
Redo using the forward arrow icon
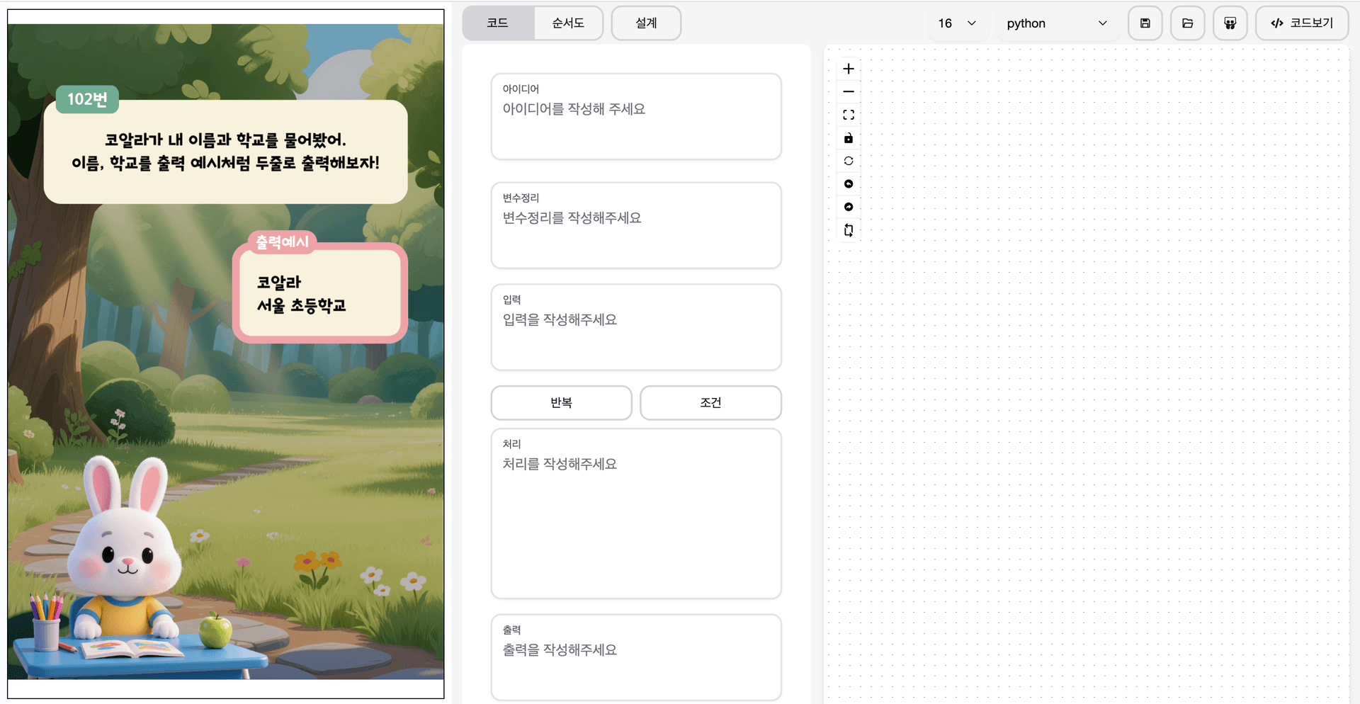[x=848, y=207]
